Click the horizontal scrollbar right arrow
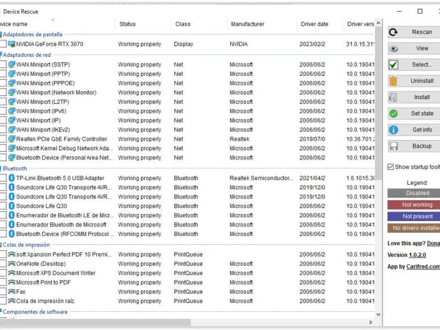 click(371, 322)
